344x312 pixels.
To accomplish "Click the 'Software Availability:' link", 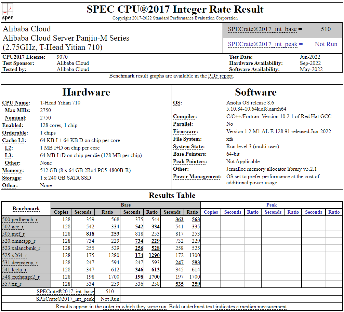I will 254,69.
